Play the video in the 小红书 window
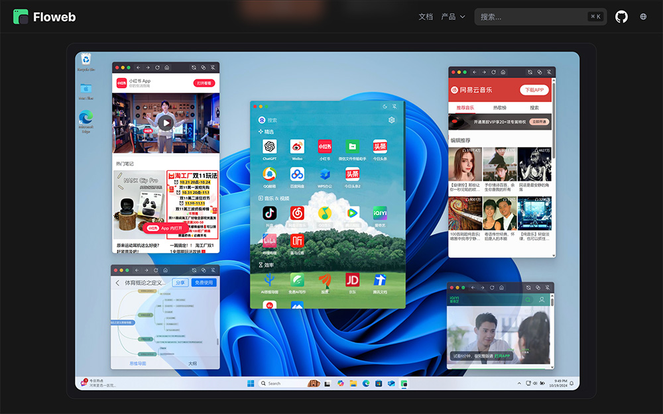This screenshot has width=663, height=414. pyautogui.click(x=166, y=123)
